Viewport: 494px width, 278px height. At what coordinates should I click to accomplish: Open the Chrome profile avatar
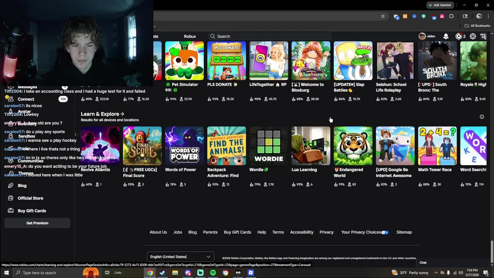point(479,16)
